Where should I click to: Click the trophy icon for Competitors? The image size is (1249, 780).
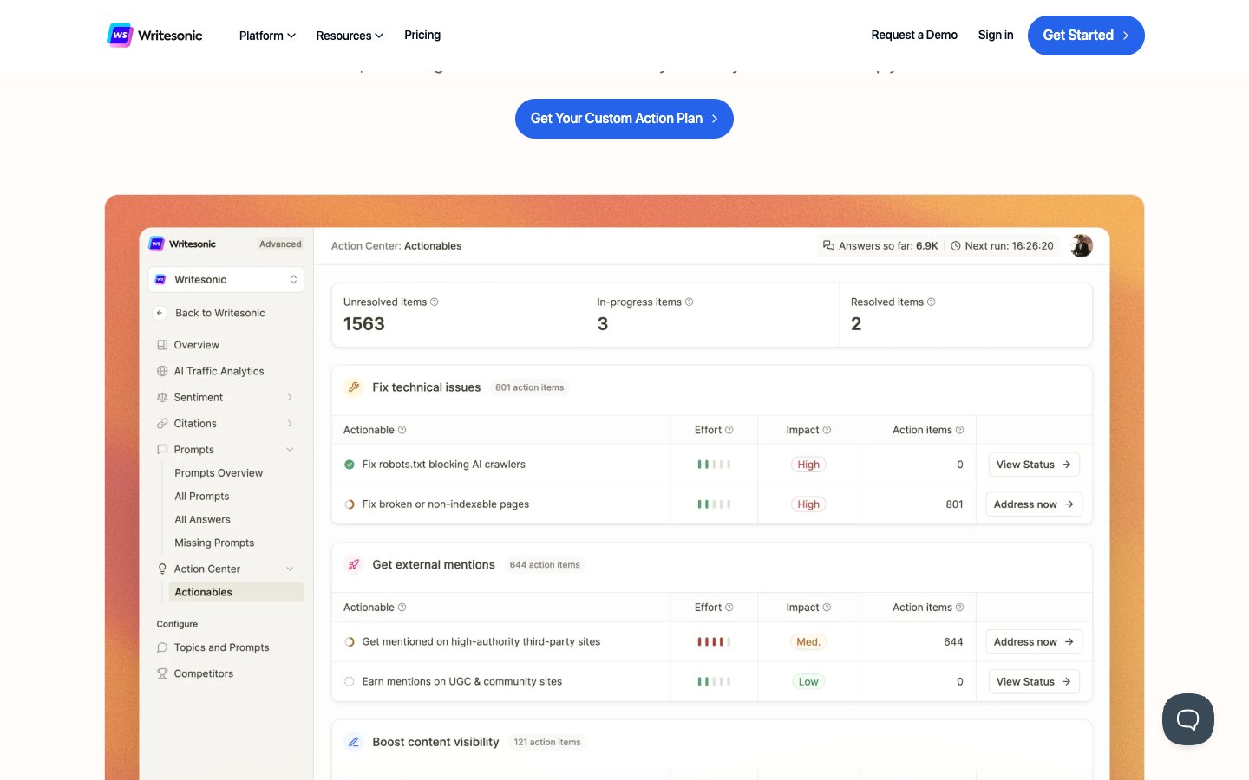click(162, 673)
